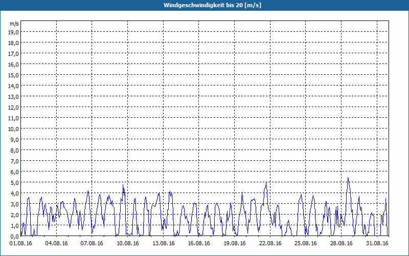
Task: Select the 01.08.16 date label
Action: 21,244
